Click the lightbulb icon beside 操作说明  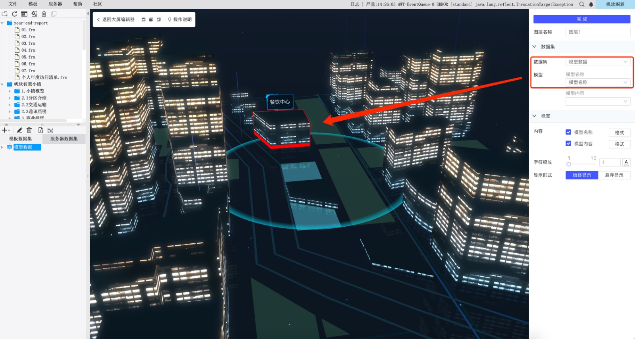pos(169,19)
